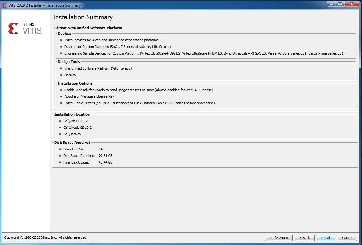Click the 'Installation location' group header

pos(72,114)
